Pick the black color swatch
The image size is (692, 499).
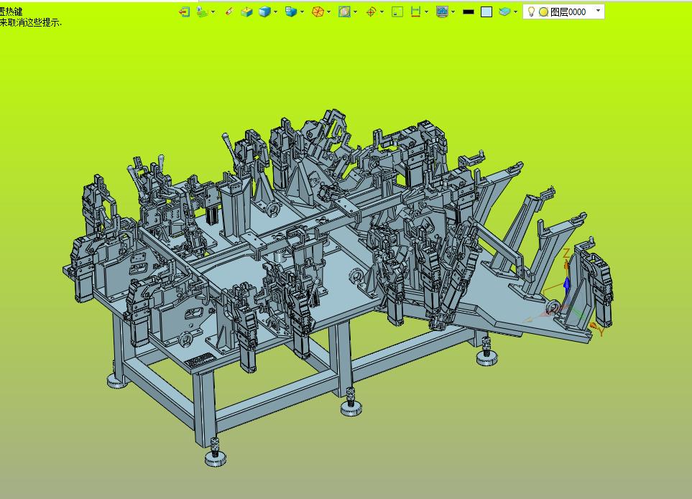coord(469,11)
